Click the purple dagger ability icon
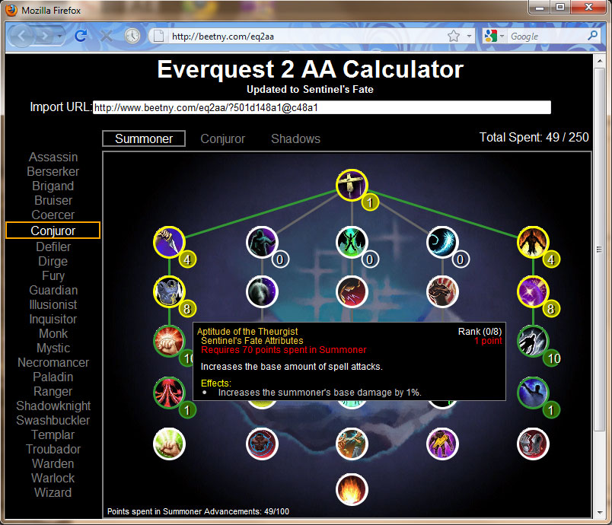Image resolution: width=612 pixels, height=525 pixels. [169, 241]
